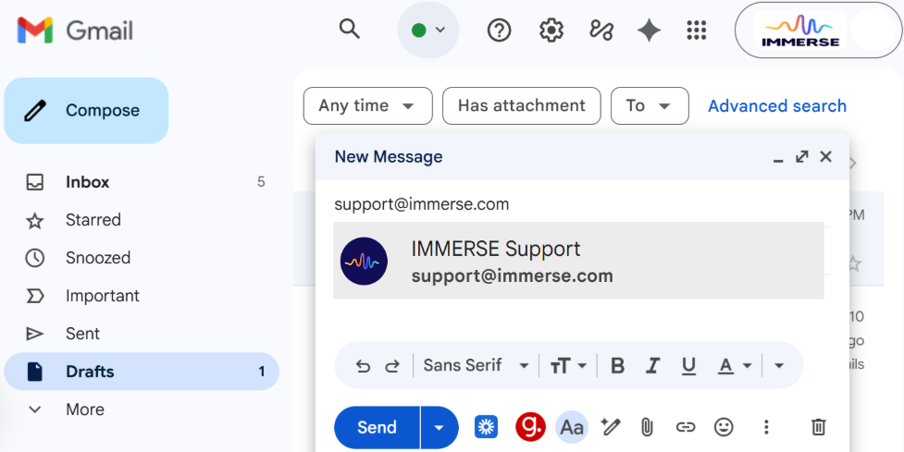The height and width of the screenshot is (452, 904).
Task: Toggle the formatting options Aa button
Action: (x=572, y=427)
